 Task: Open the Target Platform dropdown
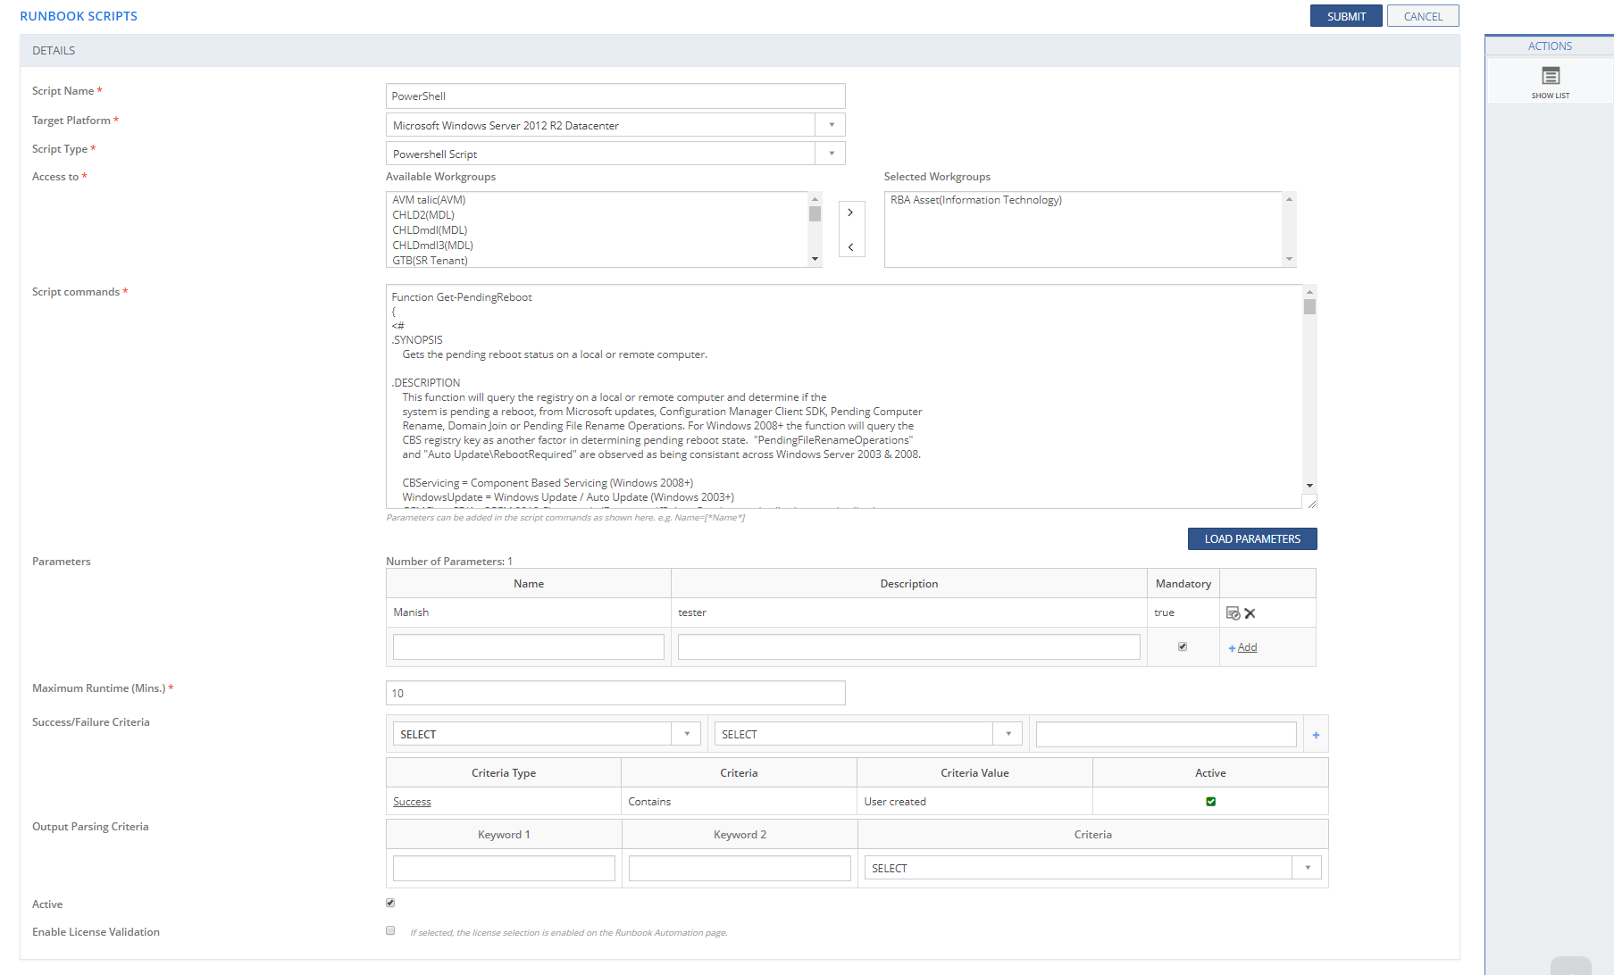tap(831, 125)
